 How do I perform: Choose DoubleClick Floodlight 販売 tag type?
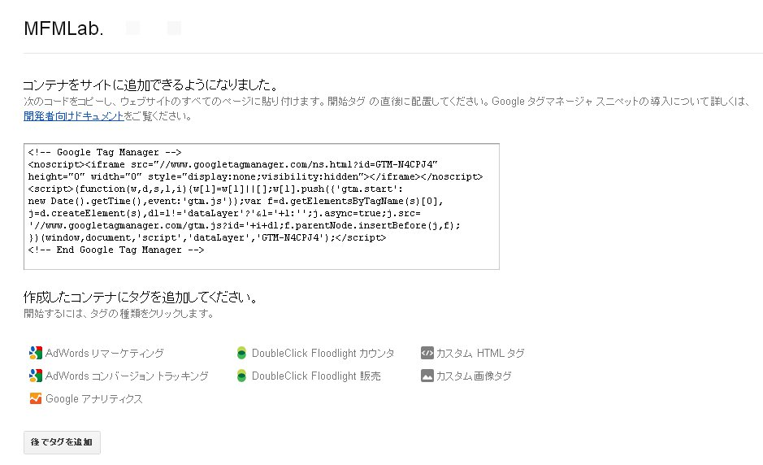(316, 376)
